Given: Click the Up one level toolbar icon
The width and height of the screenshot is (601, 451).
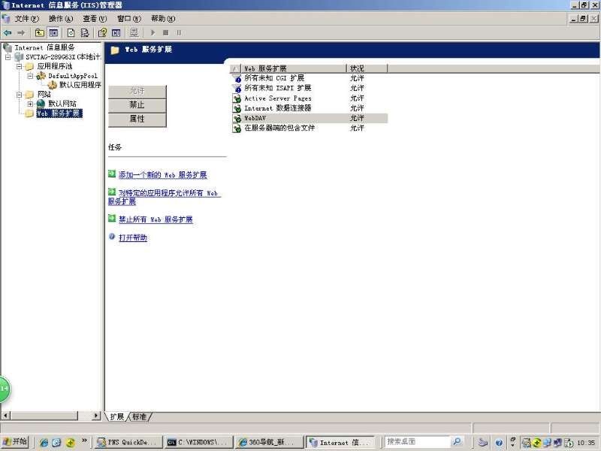Looking at the screenshot, I should tap(40, 32).
